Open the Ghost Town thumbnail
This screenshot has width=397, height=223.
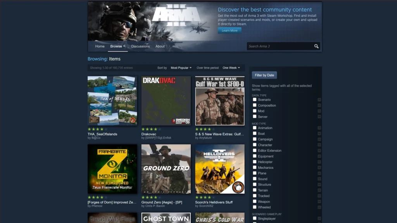click(166, 218)
